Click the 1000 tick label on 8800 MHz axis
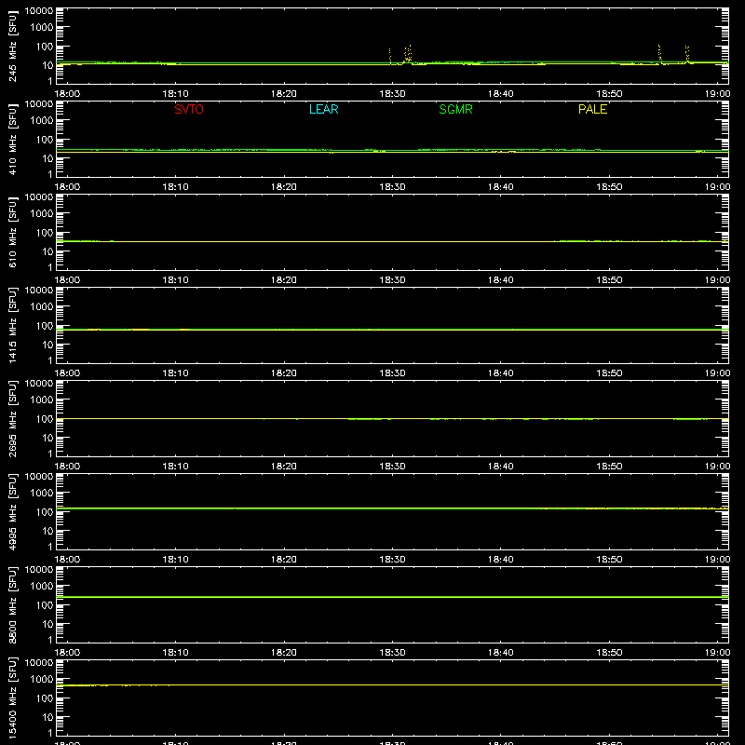Screen dimensions: 745x745 [x=42, y=587]
